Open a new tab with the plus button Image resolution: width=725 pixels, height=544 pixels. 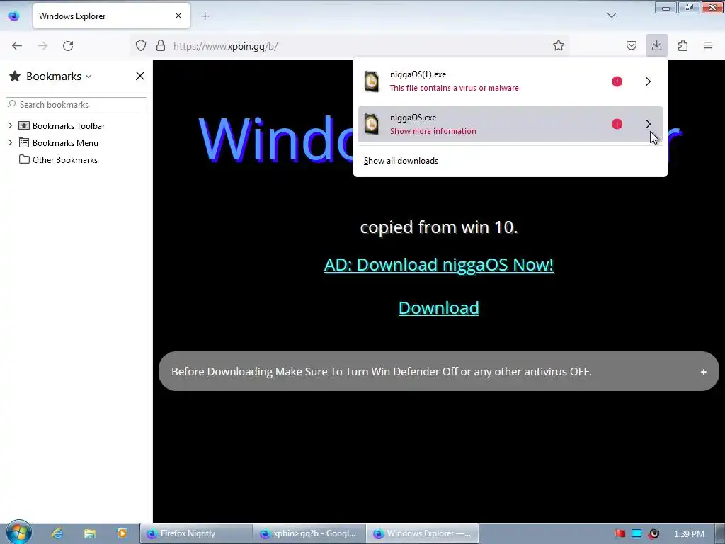pos(205,16)
